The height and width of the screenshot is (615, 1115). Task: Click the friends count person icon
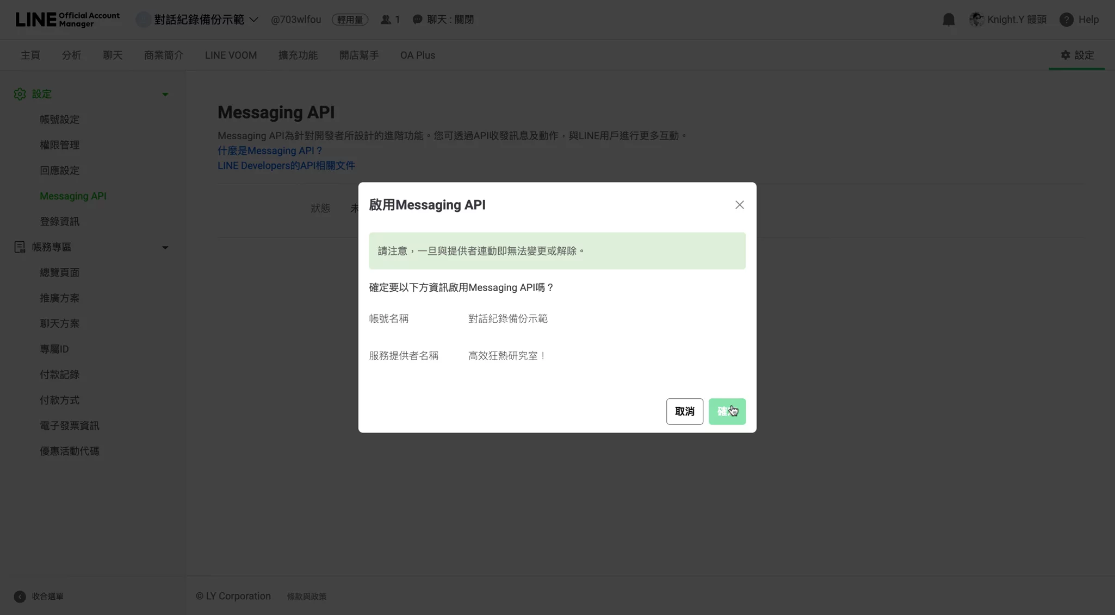(386, 20)
